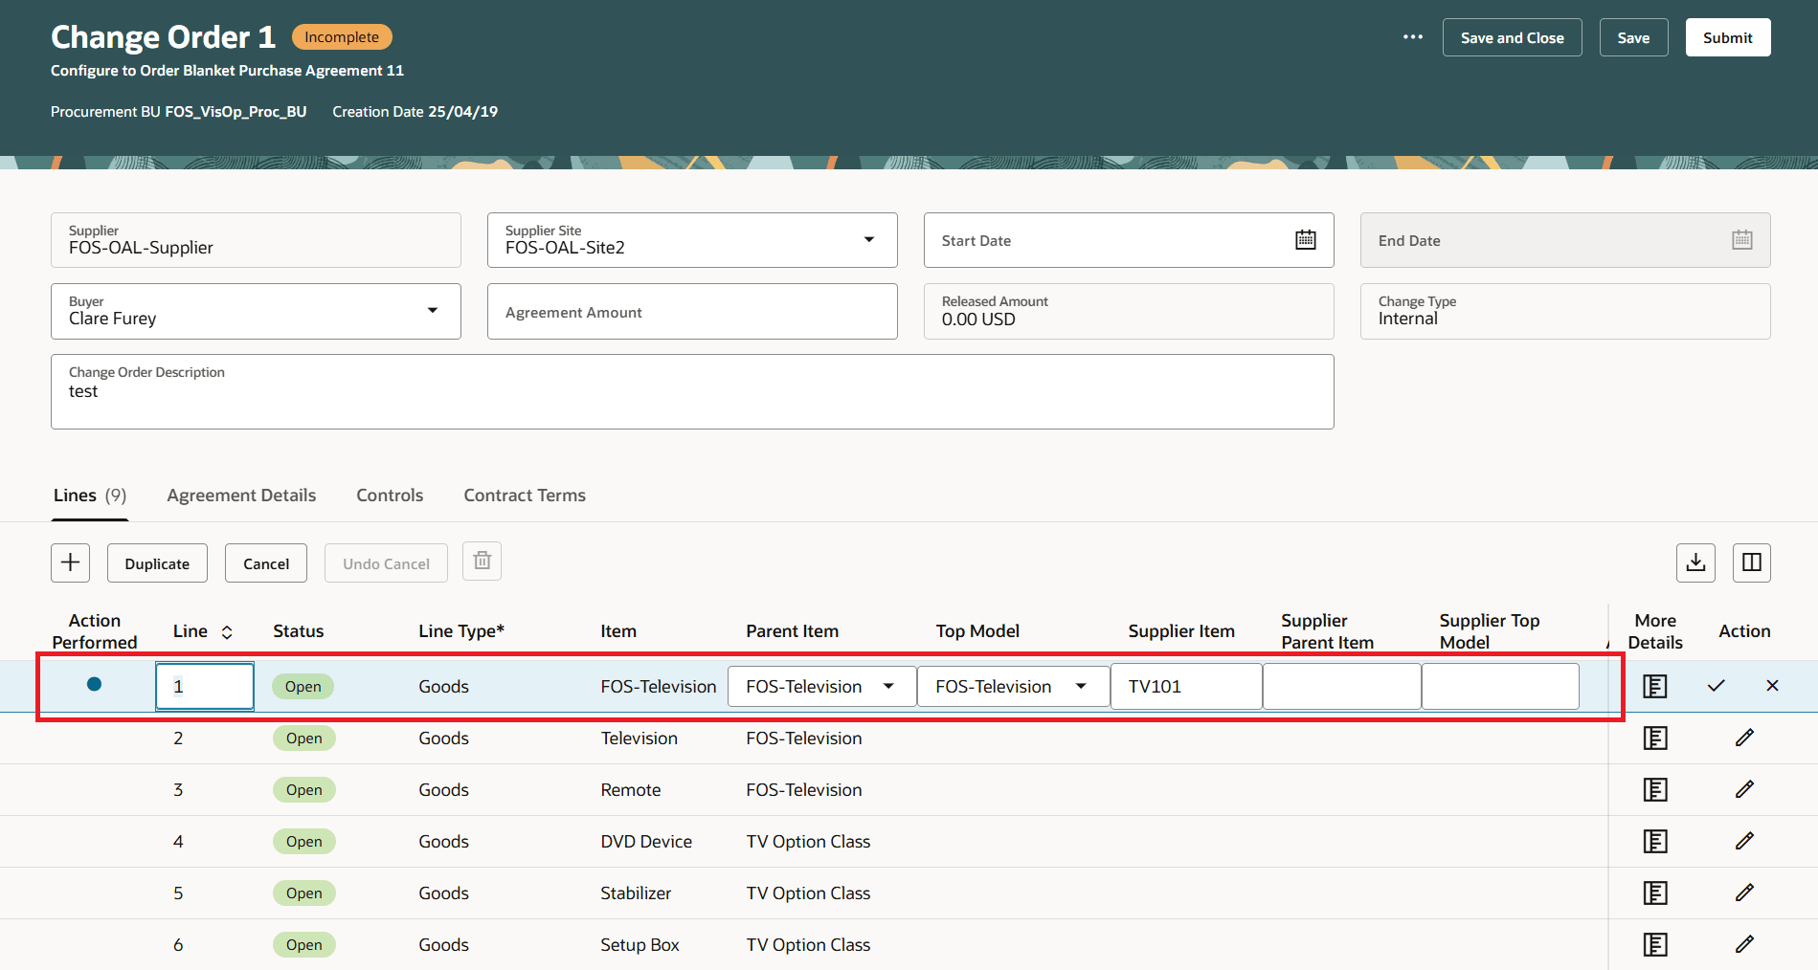This screenshot has height=970, width=1818.
Task: Switch to the Agreement Details tab
Action: coord(241,495)
